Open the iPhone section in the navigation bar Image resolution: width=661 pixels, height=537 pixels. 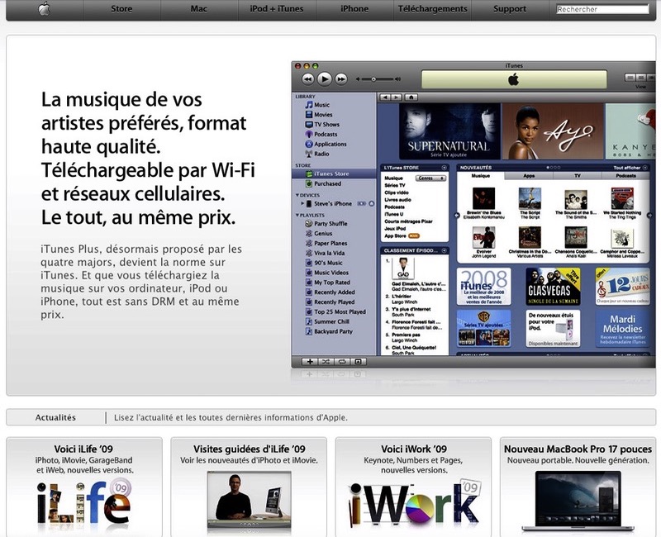click(x=354, y=9)
